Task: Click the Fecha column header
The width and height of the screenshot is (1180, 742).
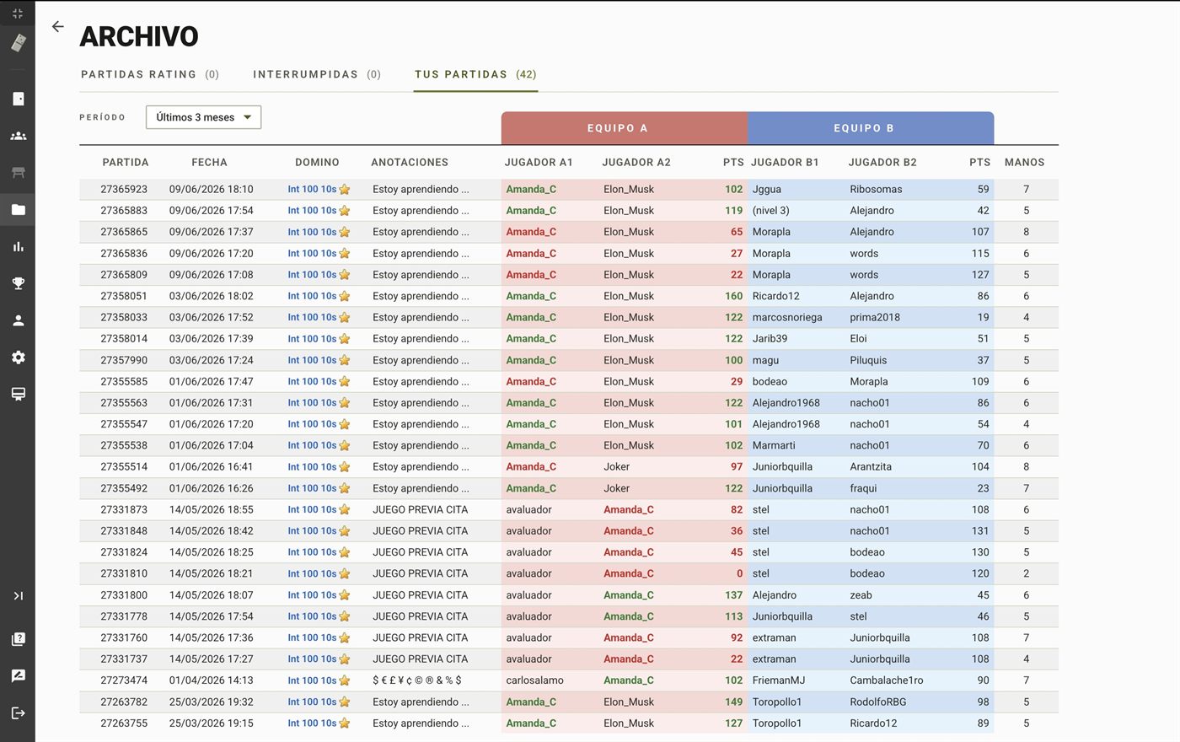Action: [x=209, y=162]
